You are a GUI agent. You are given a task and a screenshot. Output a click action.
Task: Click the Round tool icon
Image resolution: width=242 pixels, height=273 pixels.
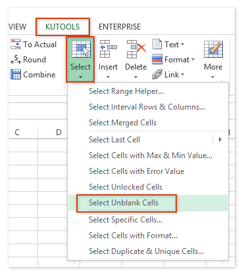click(16, 59)
